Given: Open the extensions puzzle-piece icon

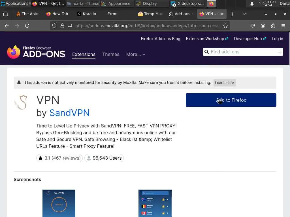Looking at the screenshot, I should click(273, 26).
